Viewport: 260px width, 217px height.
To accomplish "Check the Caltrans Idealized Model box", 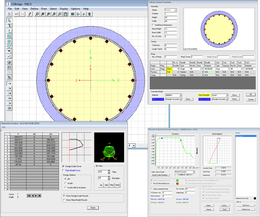I will pyautogui.click(x=151, y=189).
